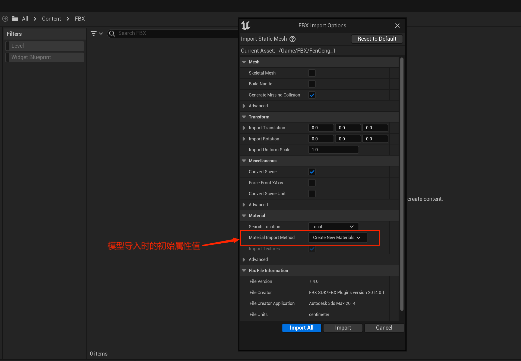Toggle Skeletal Mesh checkbox
This screenshot has height=361, width=521.
tap(312, 73)
